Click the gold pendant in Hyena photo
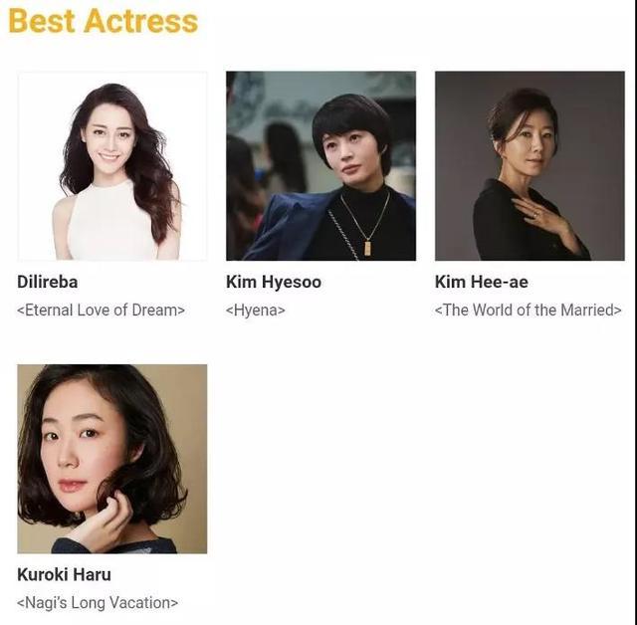Screen dimensions: 637x625 click(367, 248)
